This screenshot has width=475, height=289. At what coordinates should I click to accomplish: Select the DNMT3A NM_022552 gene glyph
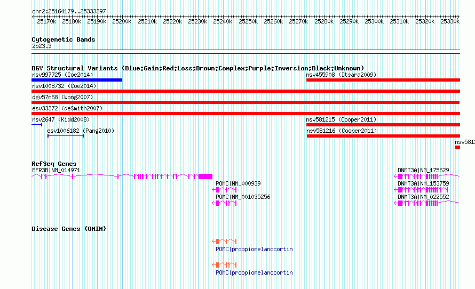(x=426, y=203)
